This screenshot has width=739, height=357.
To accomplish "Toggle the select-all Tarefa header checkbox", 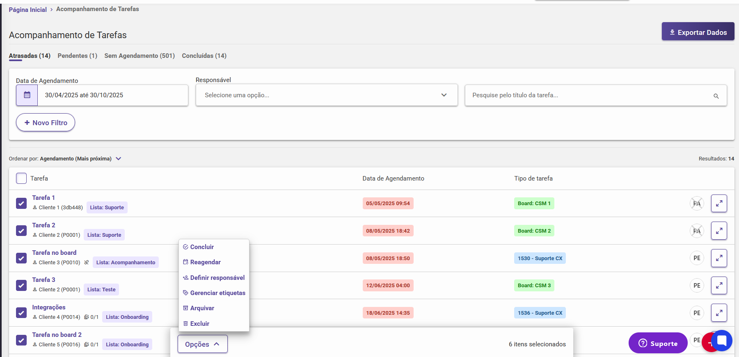I will (x=21, y=178).
